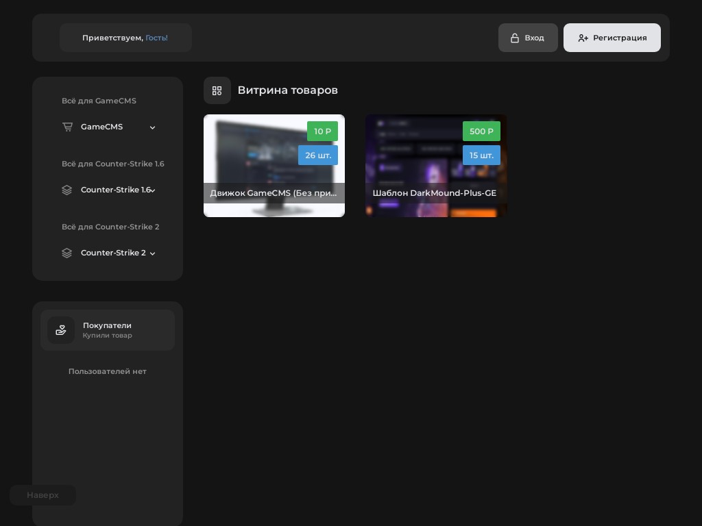Open the GameCMS sidebar menu item
This screenshot has height=526, width=702.
click(101, 127)
